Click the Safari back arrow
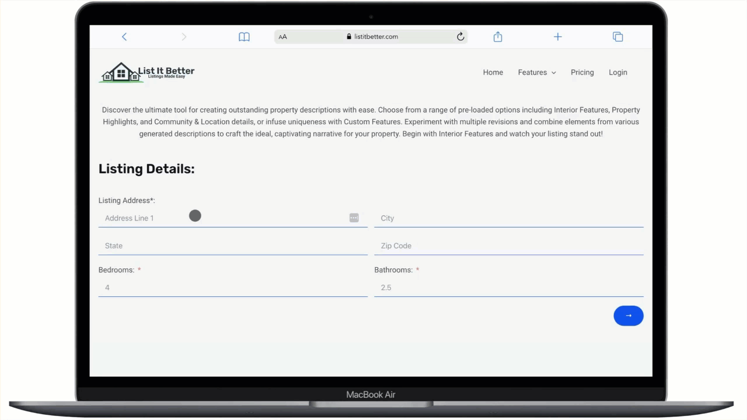Viewport: 747px width, 420px height. pyautogui.click(x=124, y=36)
